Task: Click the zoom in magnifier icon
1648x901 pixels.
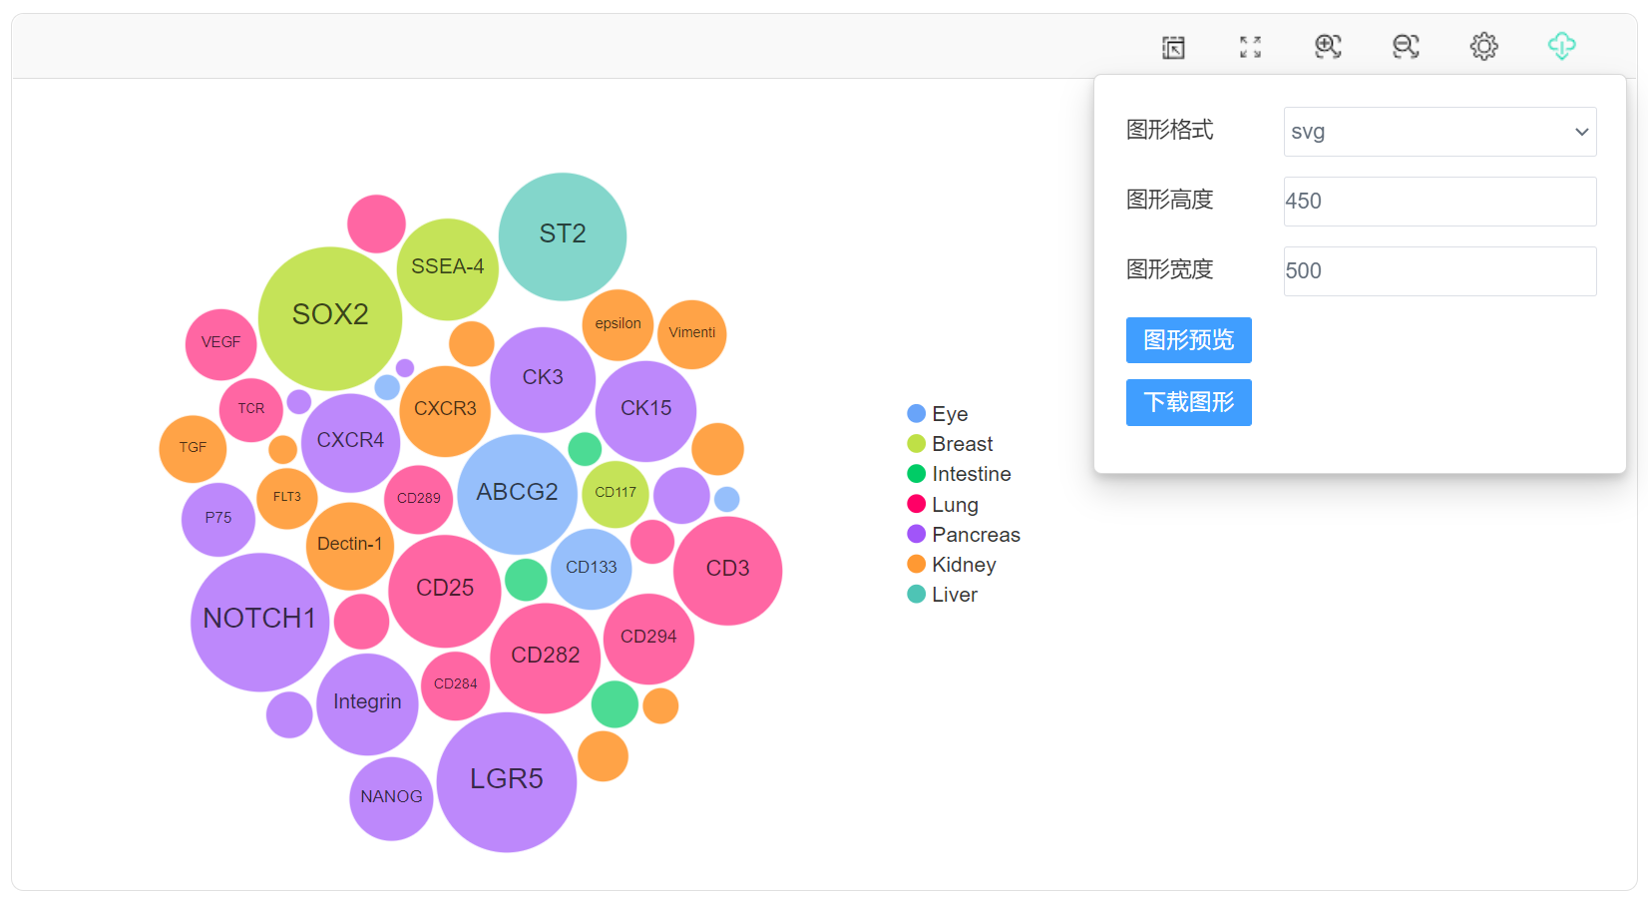Action: click(1328, 46)
